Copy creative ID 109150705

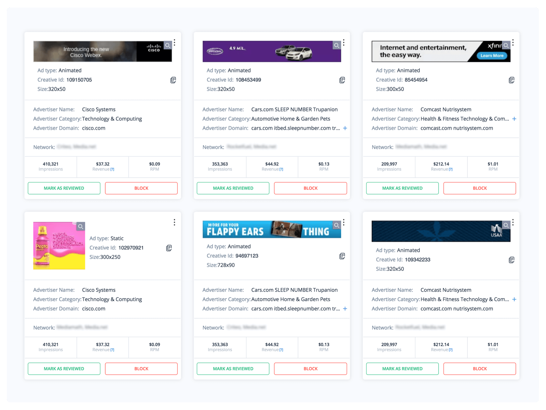point(173,80)
